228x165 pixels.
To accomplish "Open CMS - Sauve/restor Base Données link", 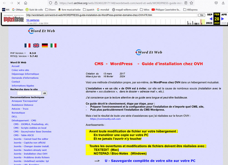I will [x=32, y=132].
